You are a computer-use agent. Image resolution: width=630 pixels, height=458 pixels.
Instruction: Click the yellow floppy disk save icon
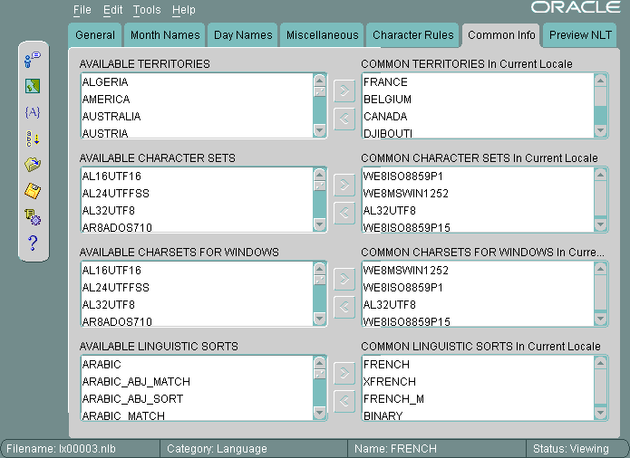[33, 190]
